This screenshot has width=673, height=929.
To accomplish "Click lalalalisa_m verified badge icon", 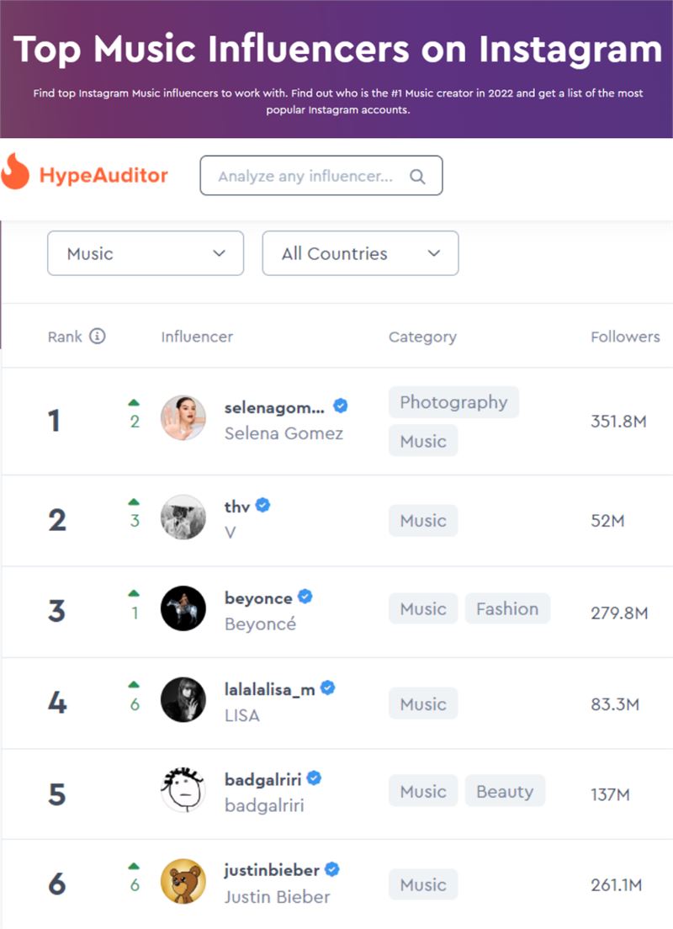I will (x=327, y=687).
